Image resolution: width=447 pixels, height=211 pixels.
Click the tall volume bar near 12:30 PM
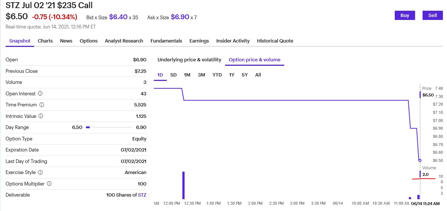183,185
